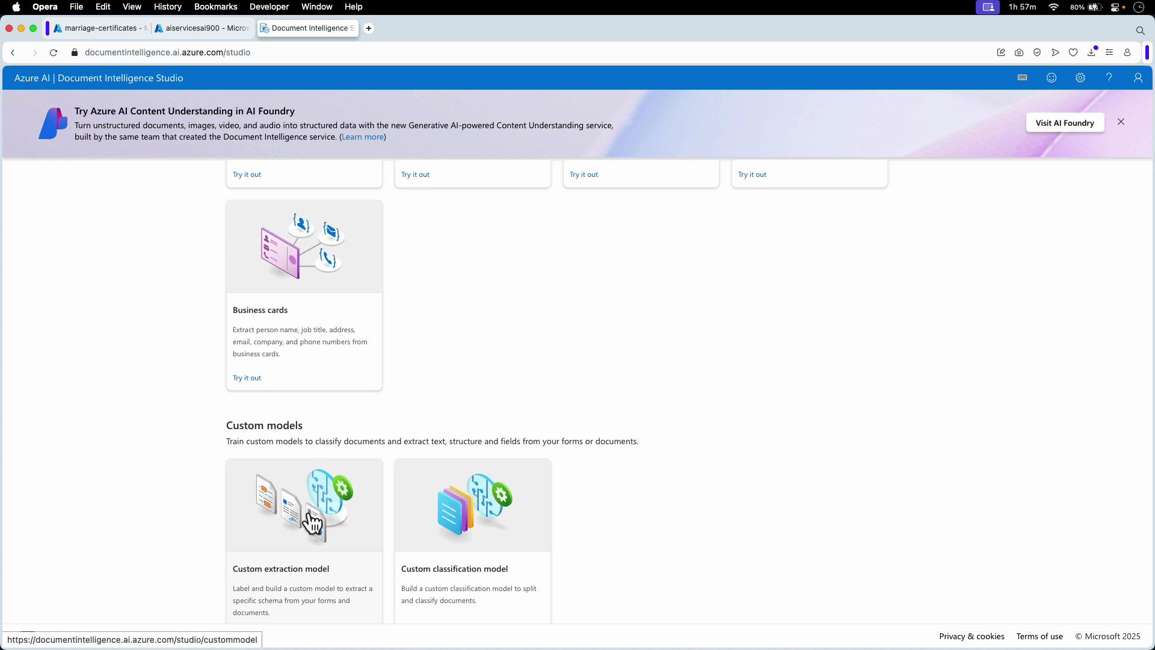This screenshot has height=650, width=1155.
Task: Open the Help question mark icon
Action: point(1109,78)
